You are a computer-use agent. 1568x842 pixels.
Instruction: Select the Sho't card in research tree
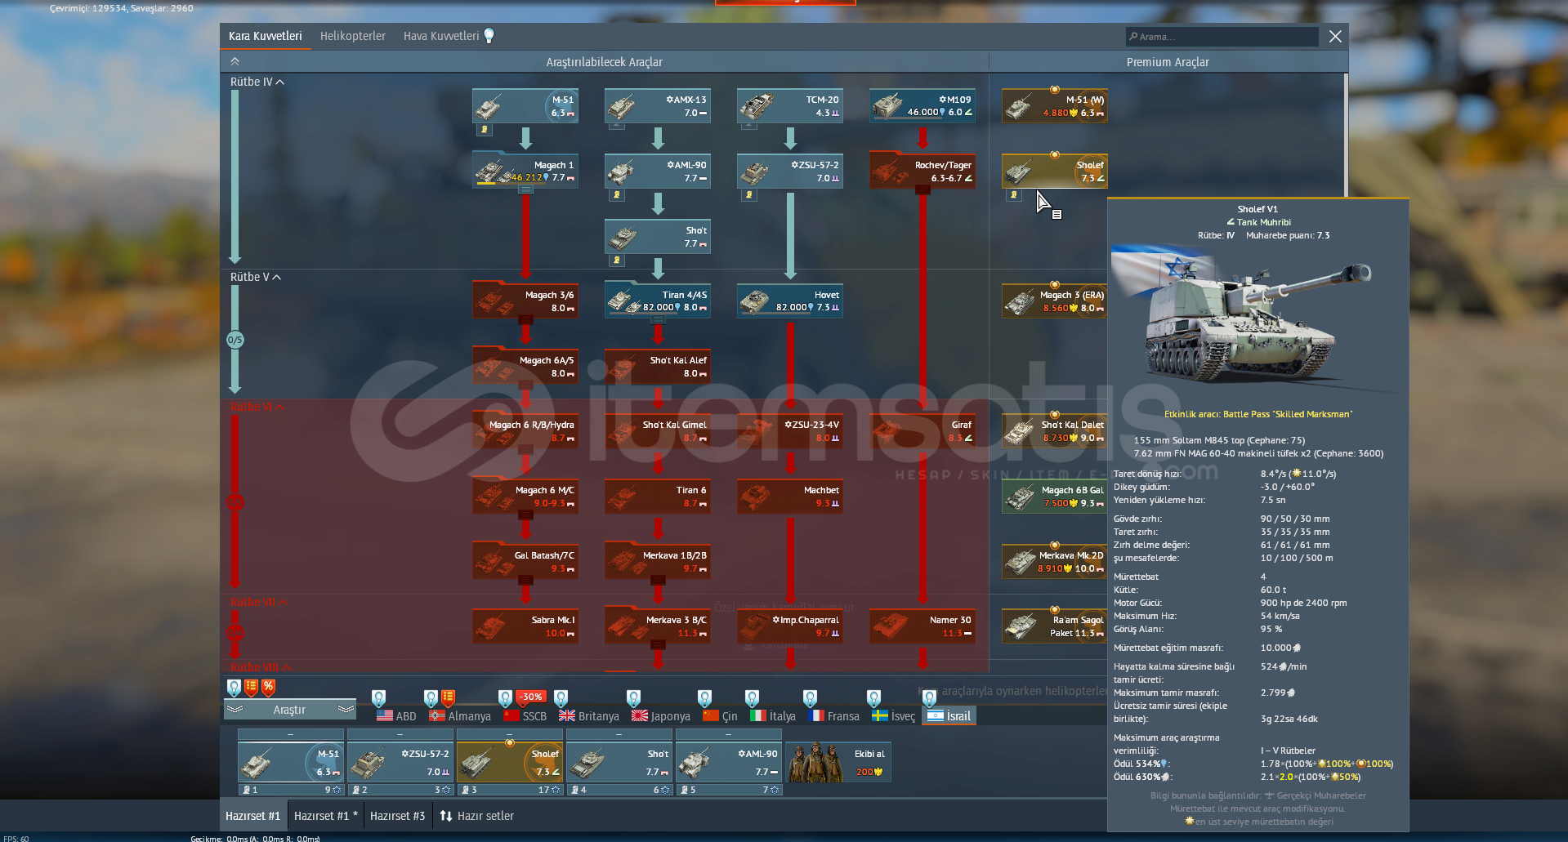(x=658, y=237)
